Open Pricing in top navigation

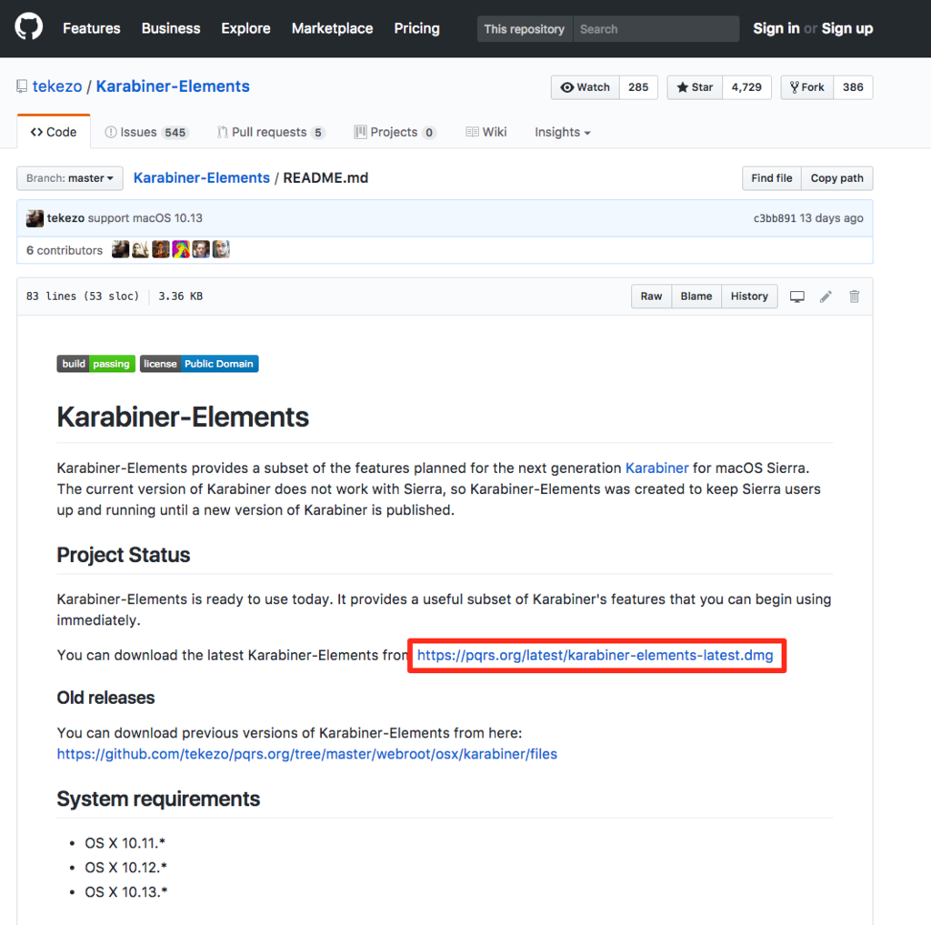point(416,28)
